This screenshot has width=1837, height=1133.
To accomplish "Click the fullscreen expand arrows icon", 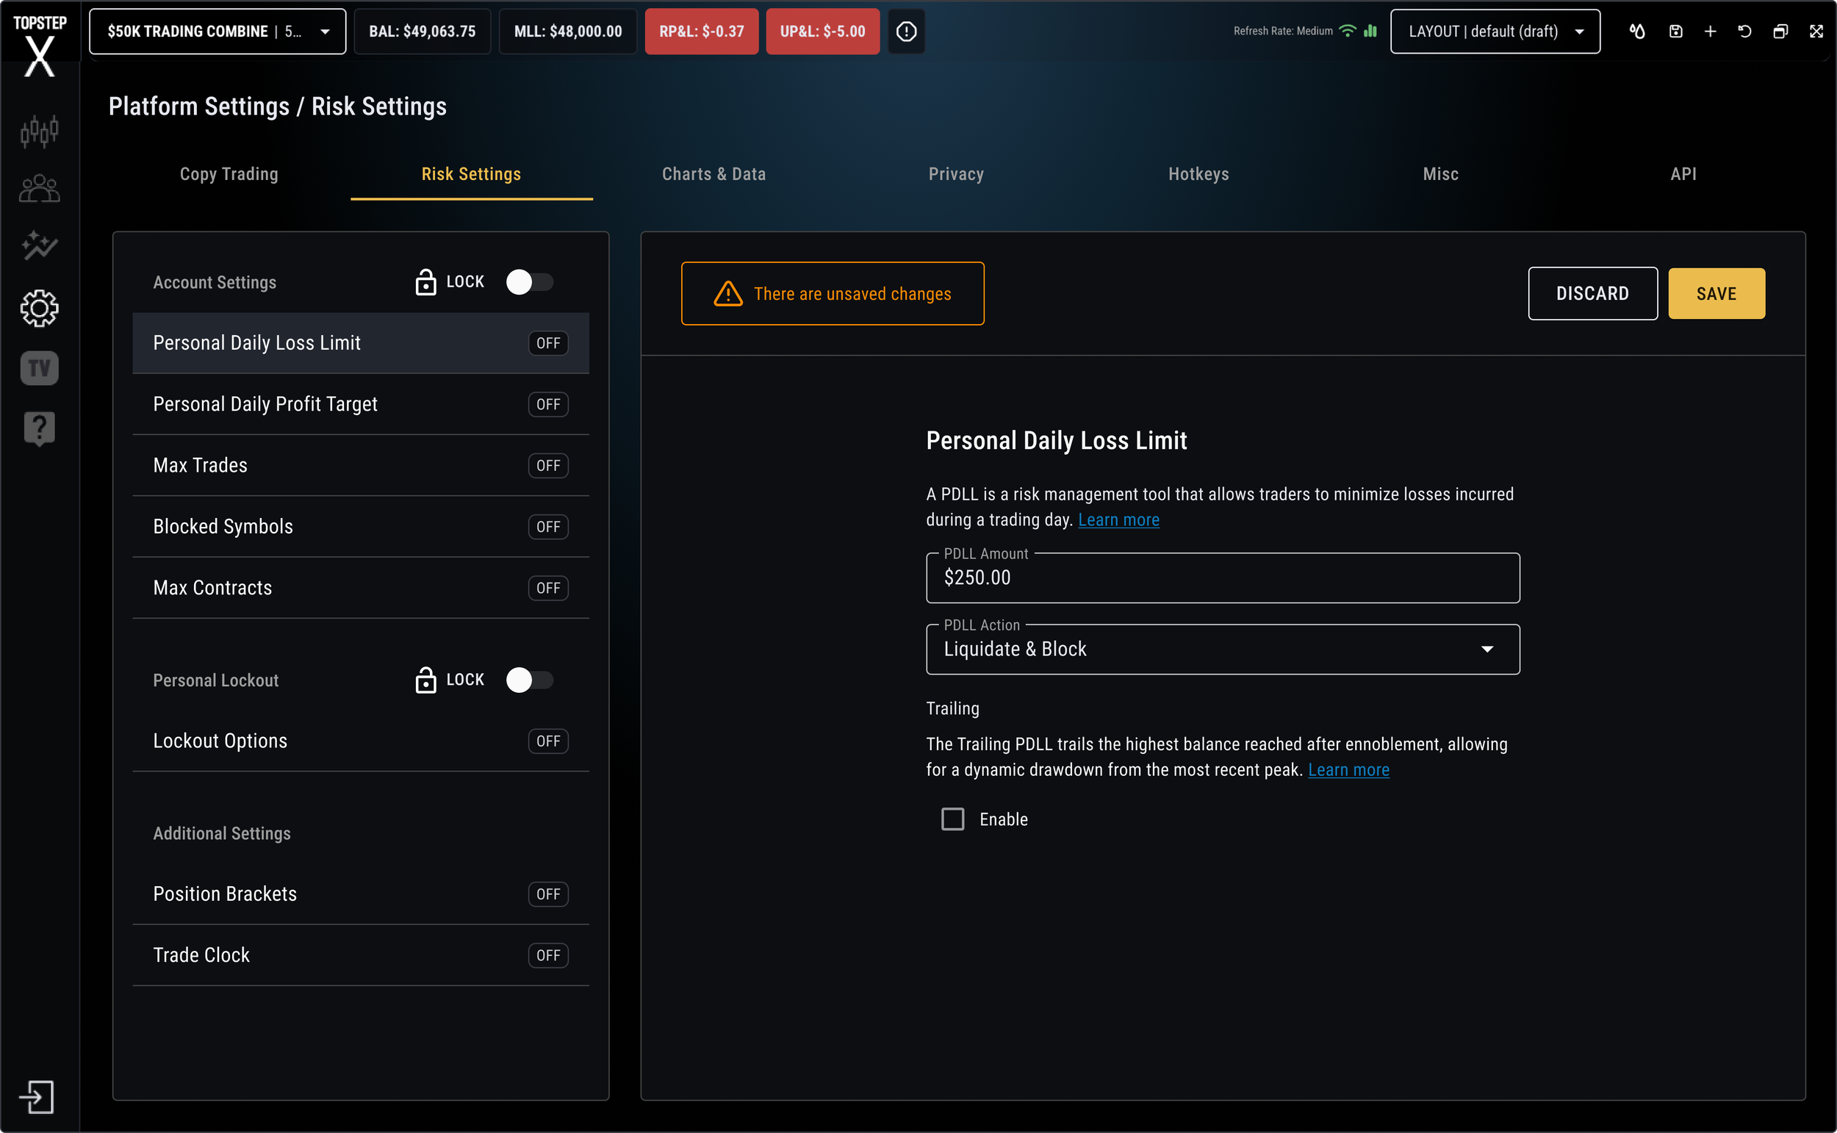I will click(x=1816, y=32).
